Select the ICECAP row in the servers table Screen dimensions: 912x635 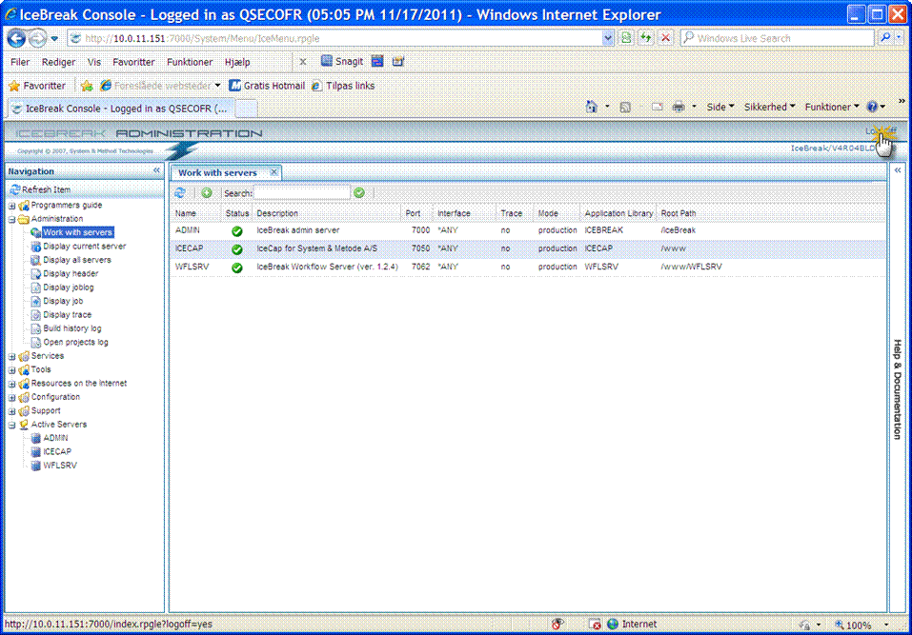coord(528,248)
